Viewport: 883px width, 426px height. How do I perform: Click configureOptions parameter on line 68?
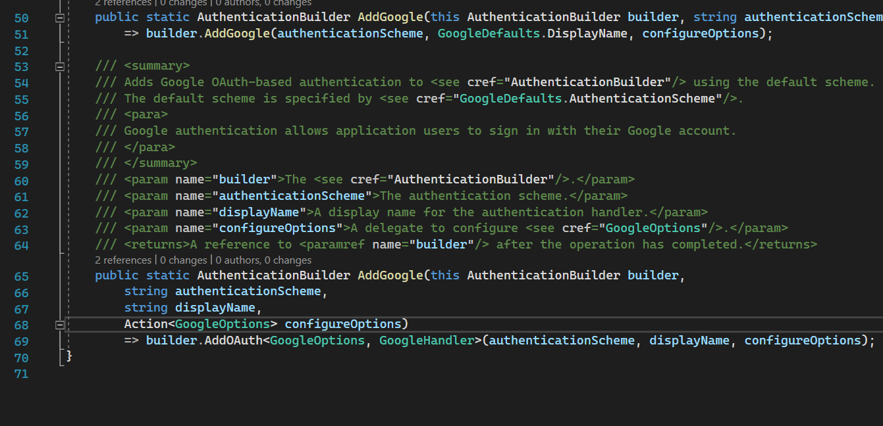tap(342, 324)
